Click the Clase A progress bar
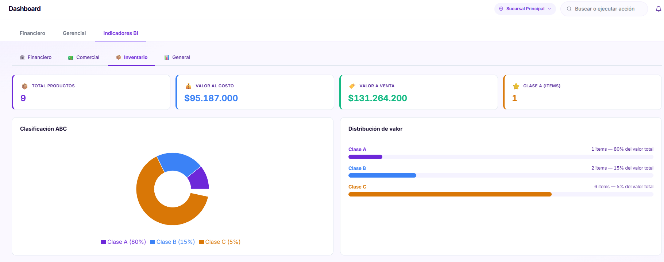Image resolution: width=664 pixels, height=262 pixels. (501, 157)
